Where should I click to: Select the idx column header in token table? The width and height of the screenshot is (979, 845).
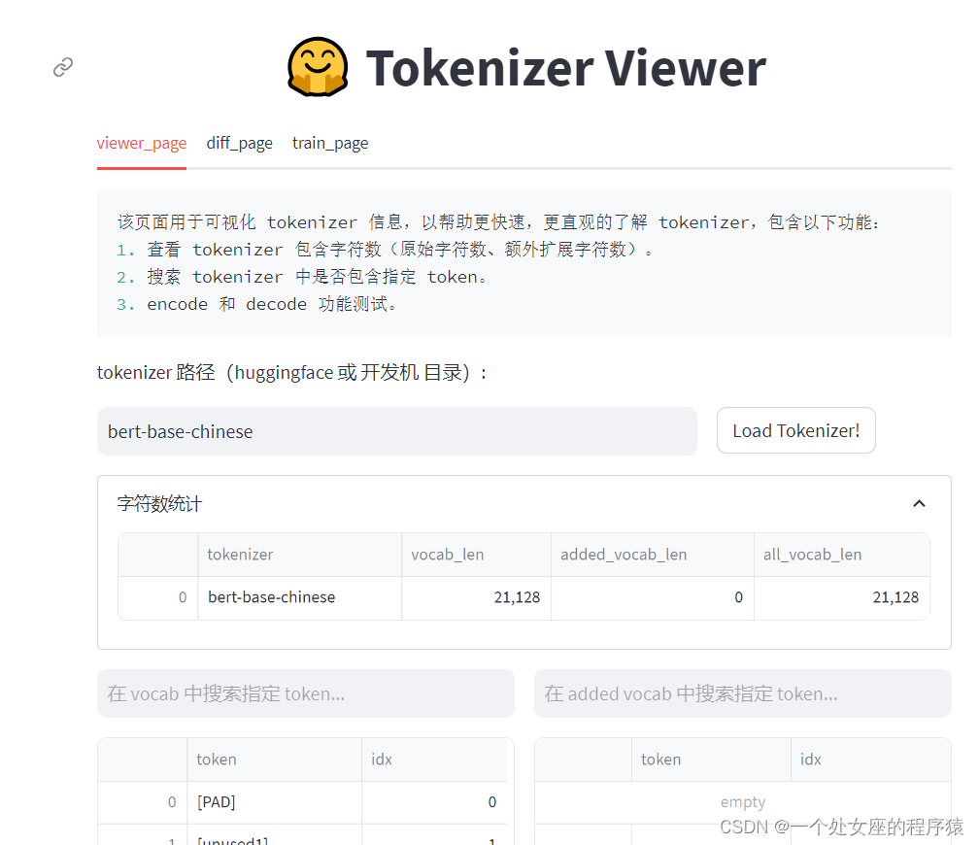pos(381,759)
